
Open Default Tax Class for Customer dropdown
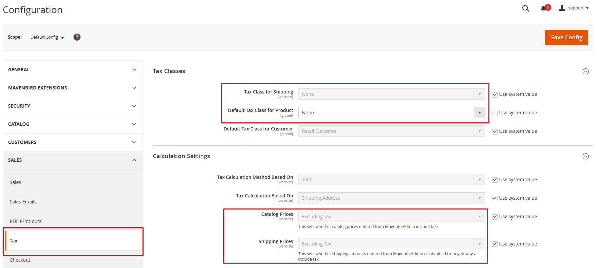[392, 131]
